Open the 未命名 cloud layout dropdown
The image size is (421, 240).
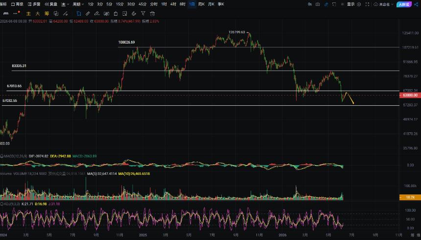coord(383,4)
